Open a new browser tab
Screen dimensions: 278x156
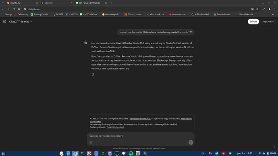click(x=111, y=3)
